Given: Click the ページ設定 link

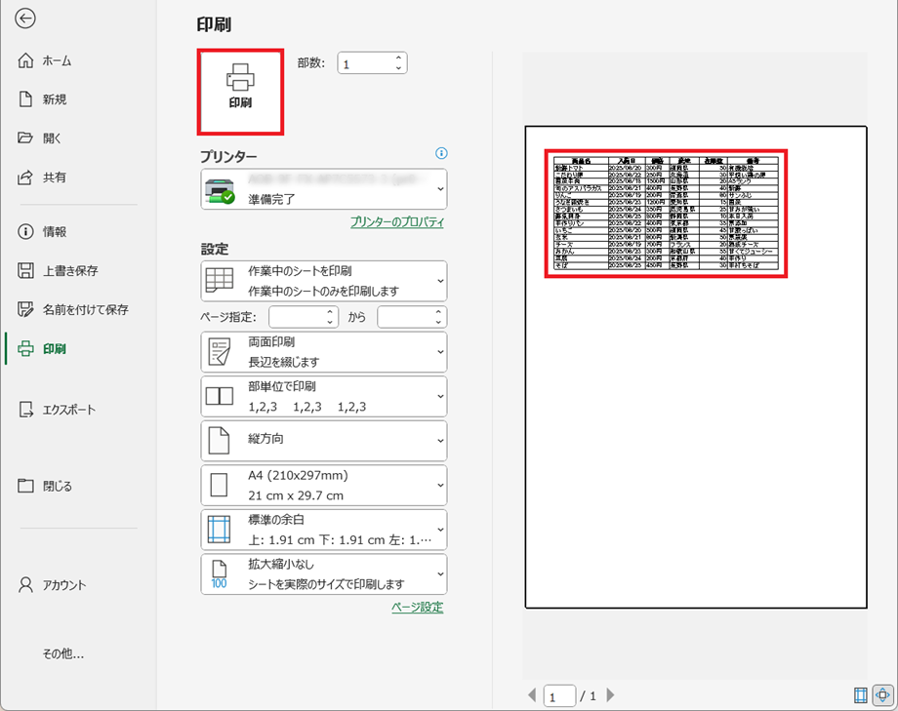Looking at the screenshot, I should [x=417, y=608].
